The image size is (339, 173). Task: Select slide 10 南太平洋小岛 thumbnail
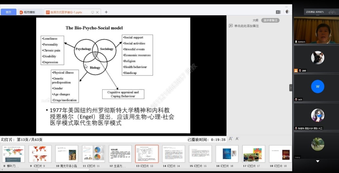[67, 154]
